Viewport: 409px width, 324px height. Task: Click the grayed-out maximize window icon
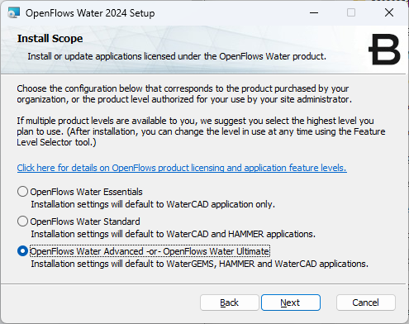(x=351, y=12)
